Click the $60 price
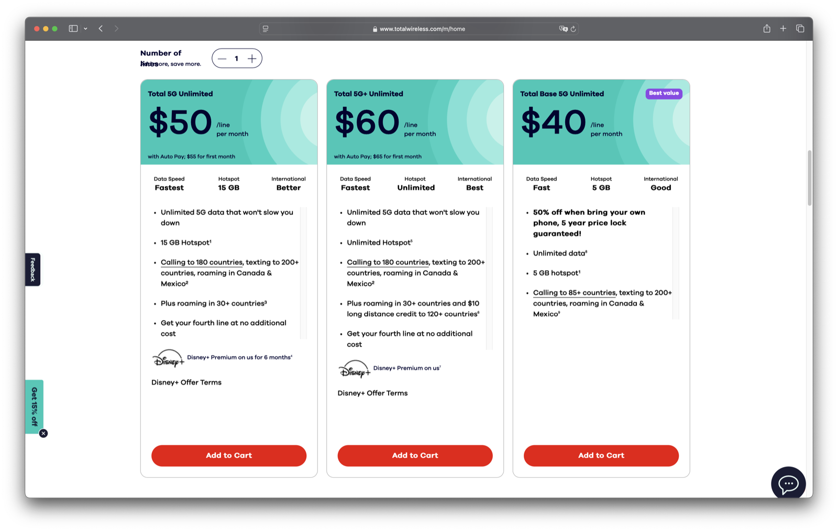This screenshot has height=531, width=838. (x=367, y=123)
